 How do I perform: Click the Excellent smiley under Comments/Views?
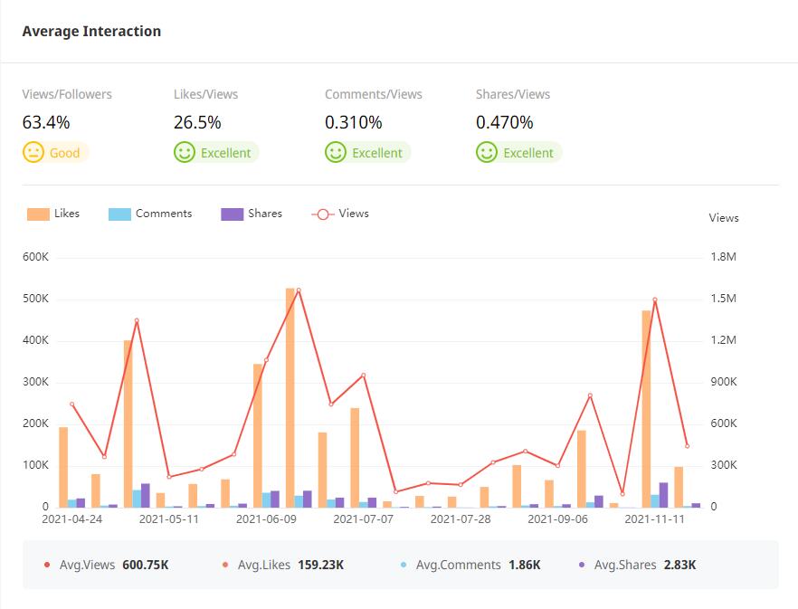coord(336,153)
